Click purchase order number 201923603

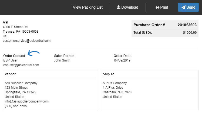187,25
